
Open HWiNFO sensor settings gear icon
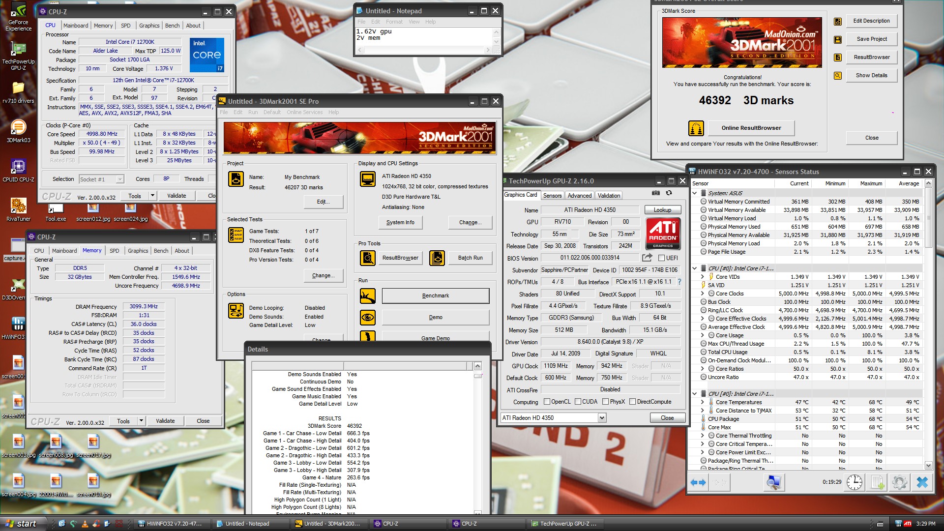pos(900,482)
